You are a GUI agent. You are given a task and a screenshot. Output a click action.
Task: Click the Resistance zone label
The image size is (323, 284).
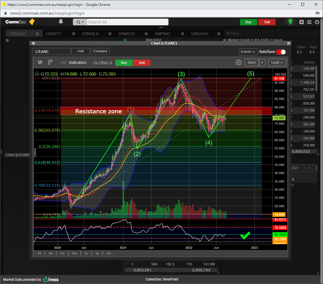click(x=98, y=111)
